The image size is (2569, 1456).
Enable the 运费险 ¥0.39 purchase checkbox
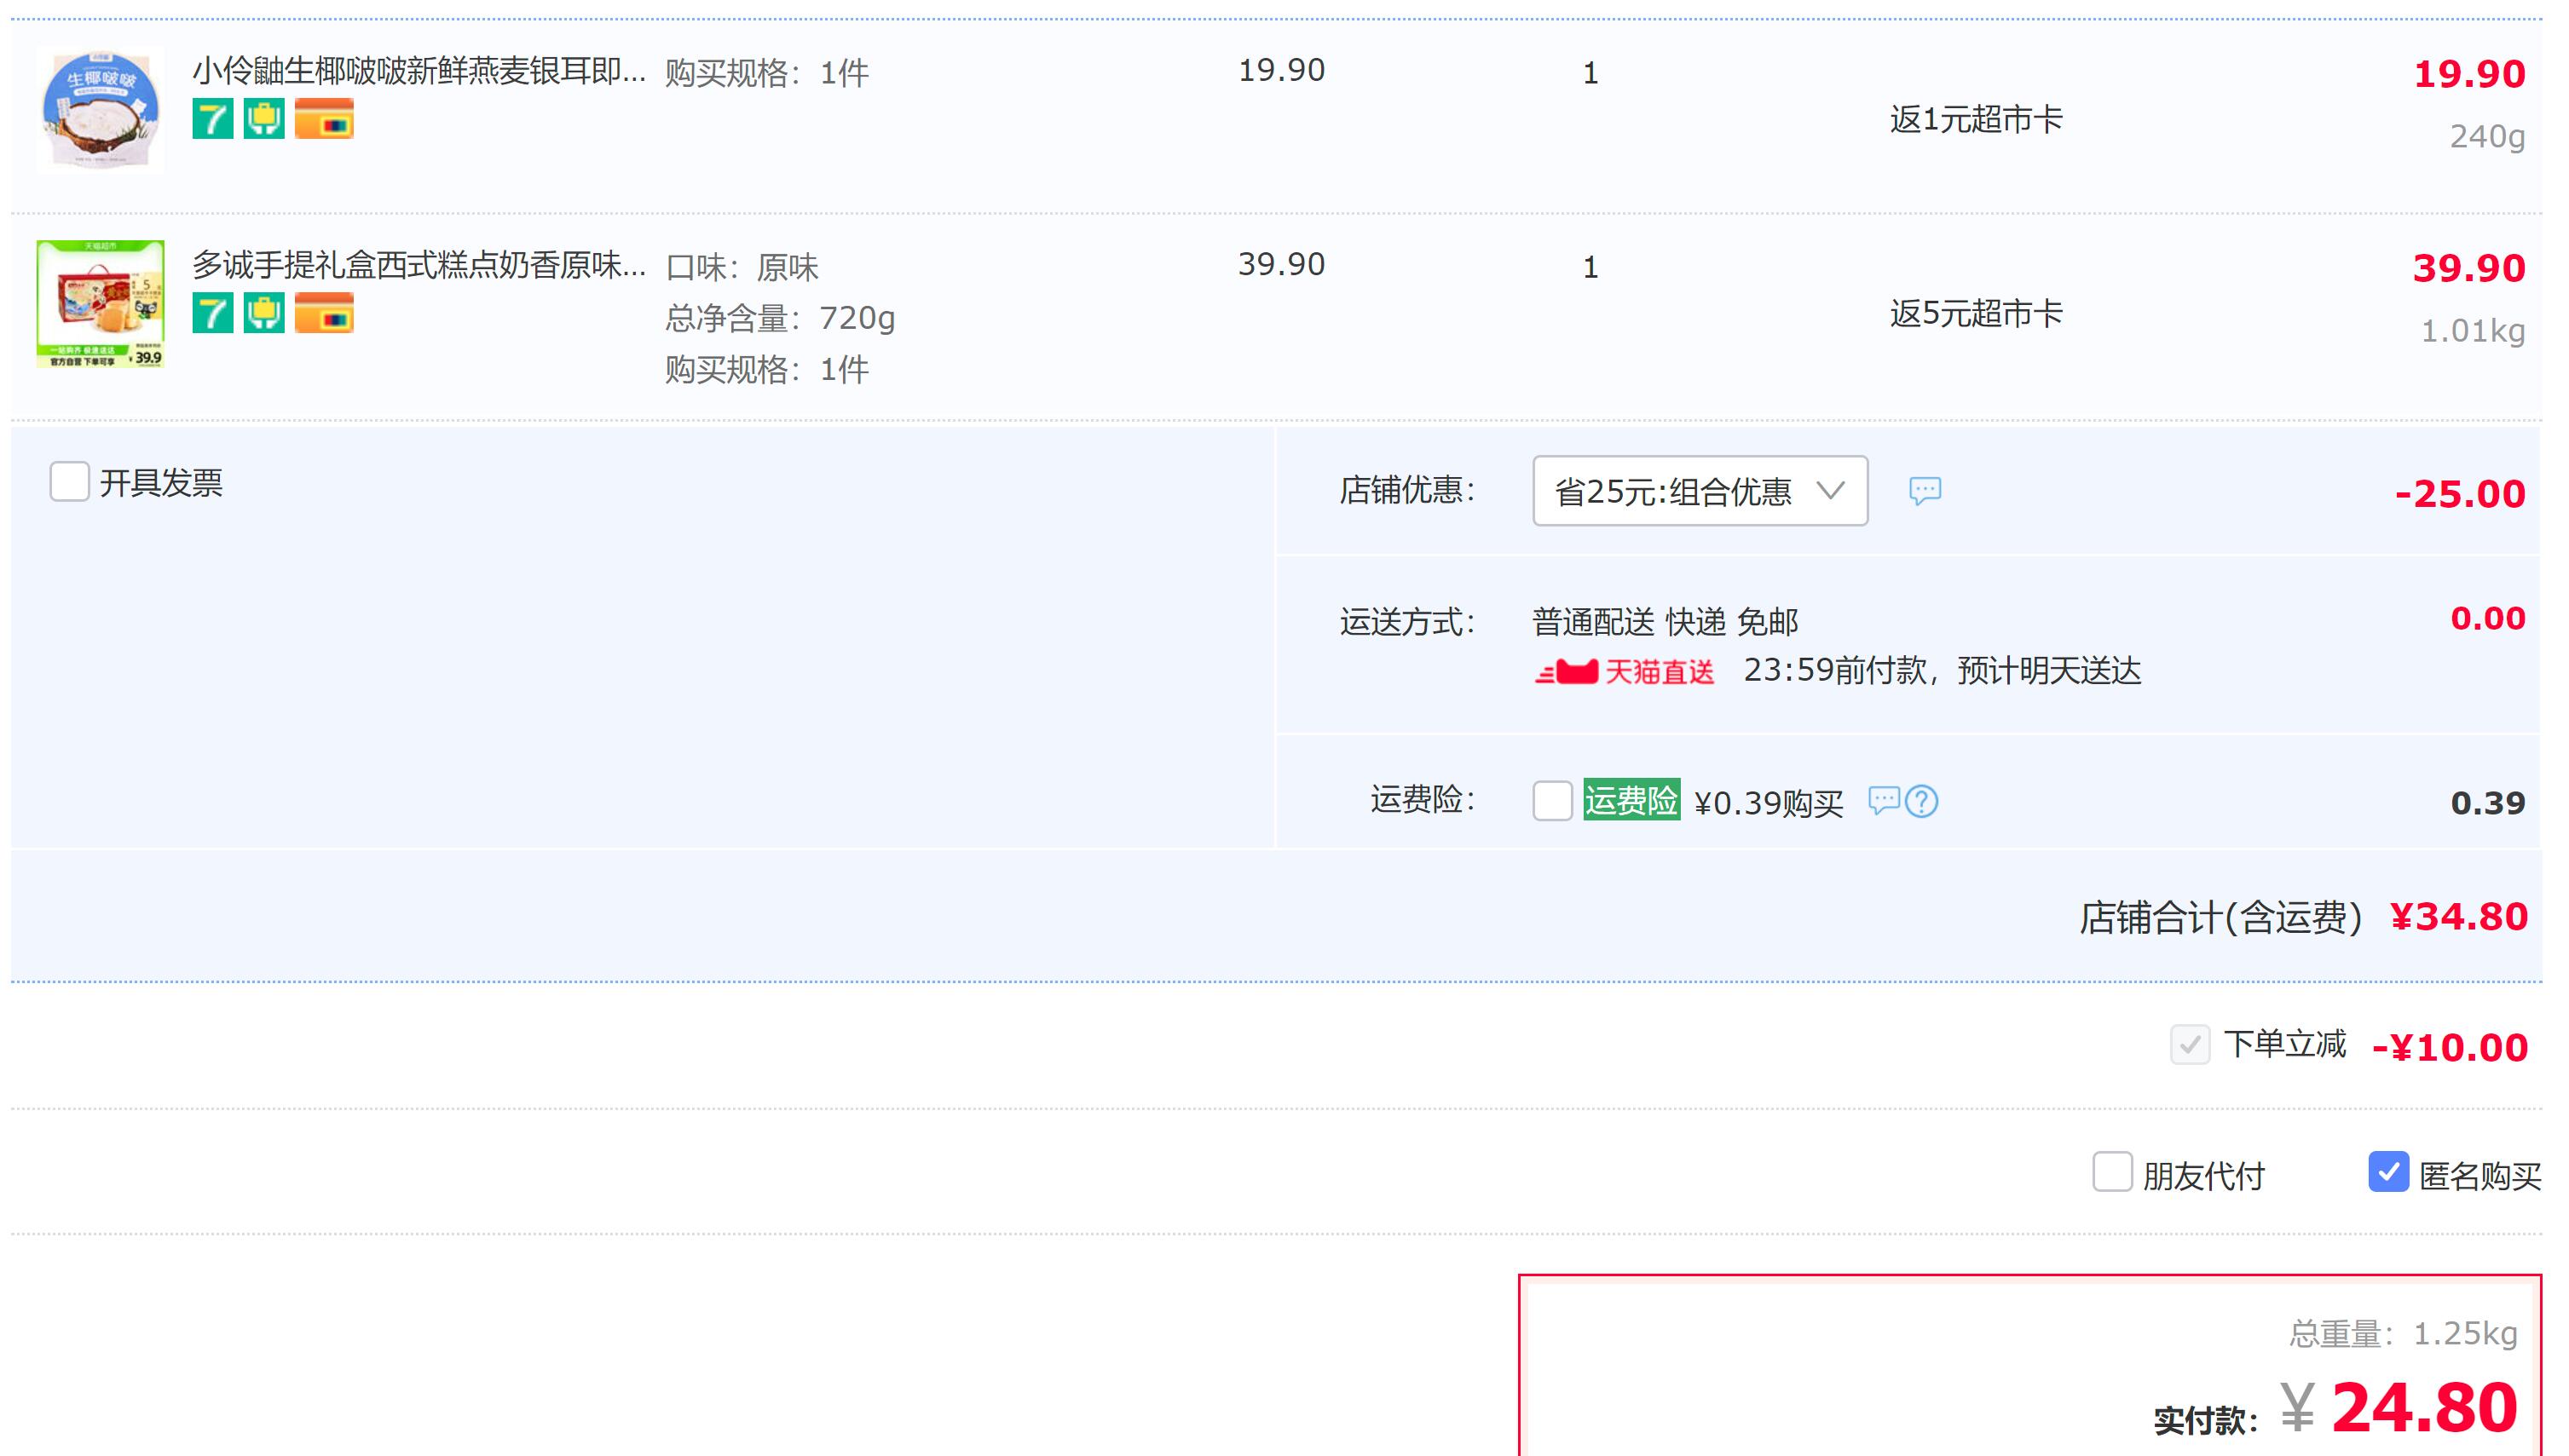point(1553,801)
